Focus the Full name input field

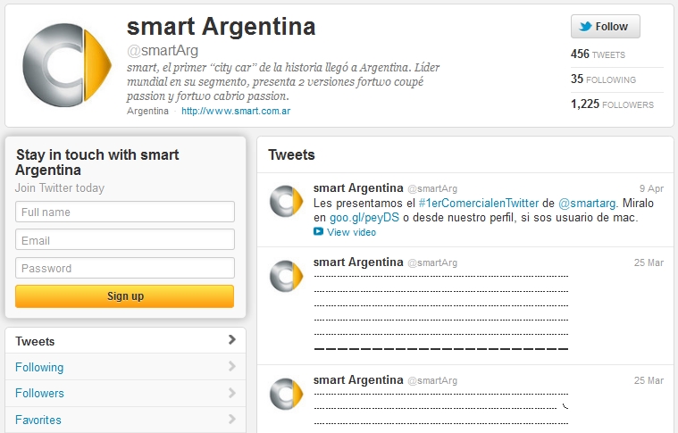(x=125, y=212)
